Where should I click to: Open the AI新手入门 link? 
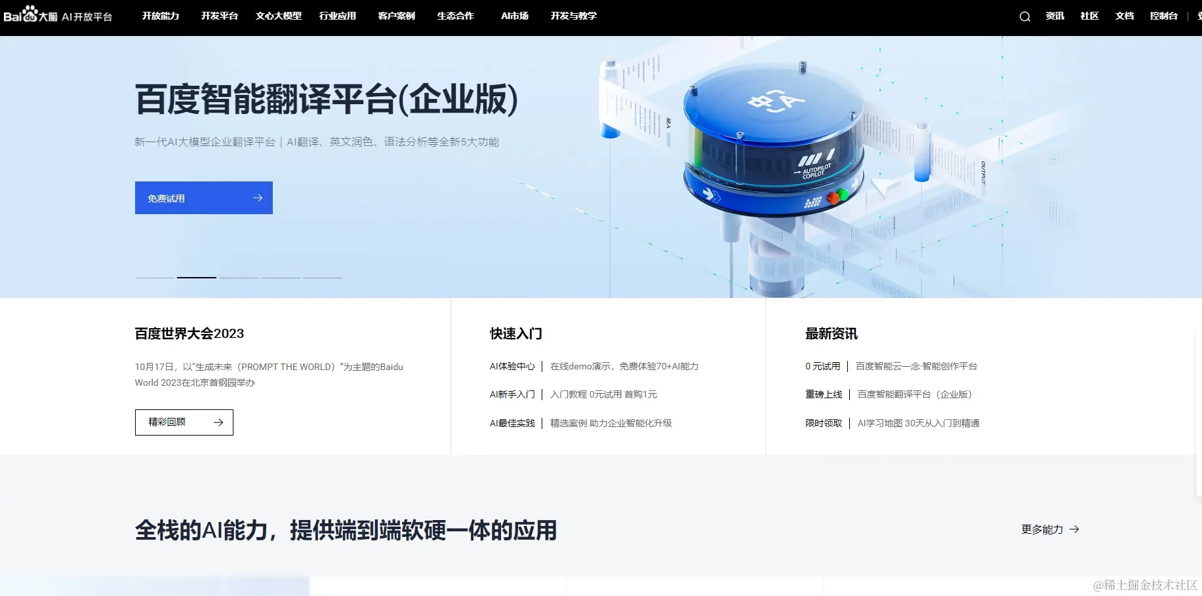point(512,394)
